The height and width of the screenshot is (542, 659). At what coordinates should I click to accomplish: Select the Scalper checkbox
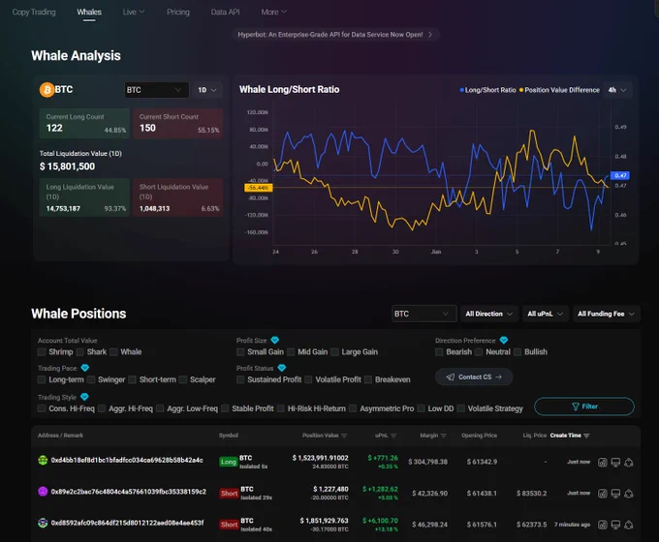(183, 379)
